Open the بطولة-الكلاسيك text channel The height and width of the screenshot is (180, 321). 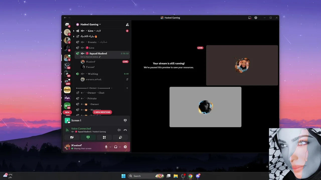tap(102, 36)
